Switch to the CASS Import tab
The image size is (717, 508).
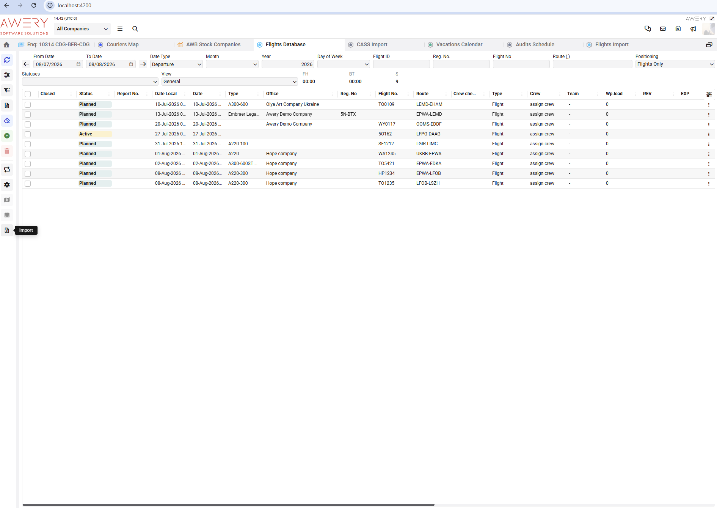[372, 44]
